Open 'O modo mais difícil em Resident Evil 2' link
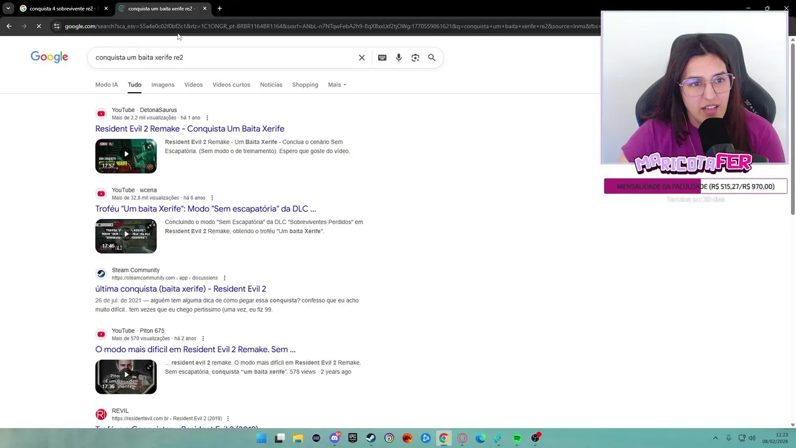Image resolution: width=796 pixels, height=448 pixels. point(195,350)
